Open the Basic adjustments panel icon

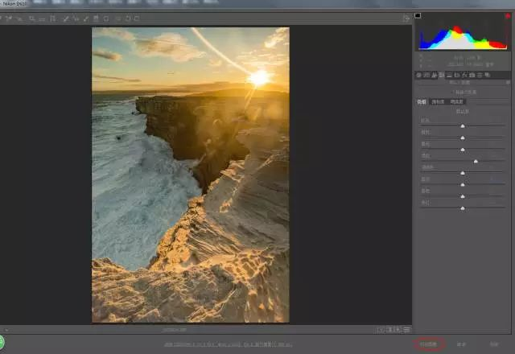tap(419, 75)
